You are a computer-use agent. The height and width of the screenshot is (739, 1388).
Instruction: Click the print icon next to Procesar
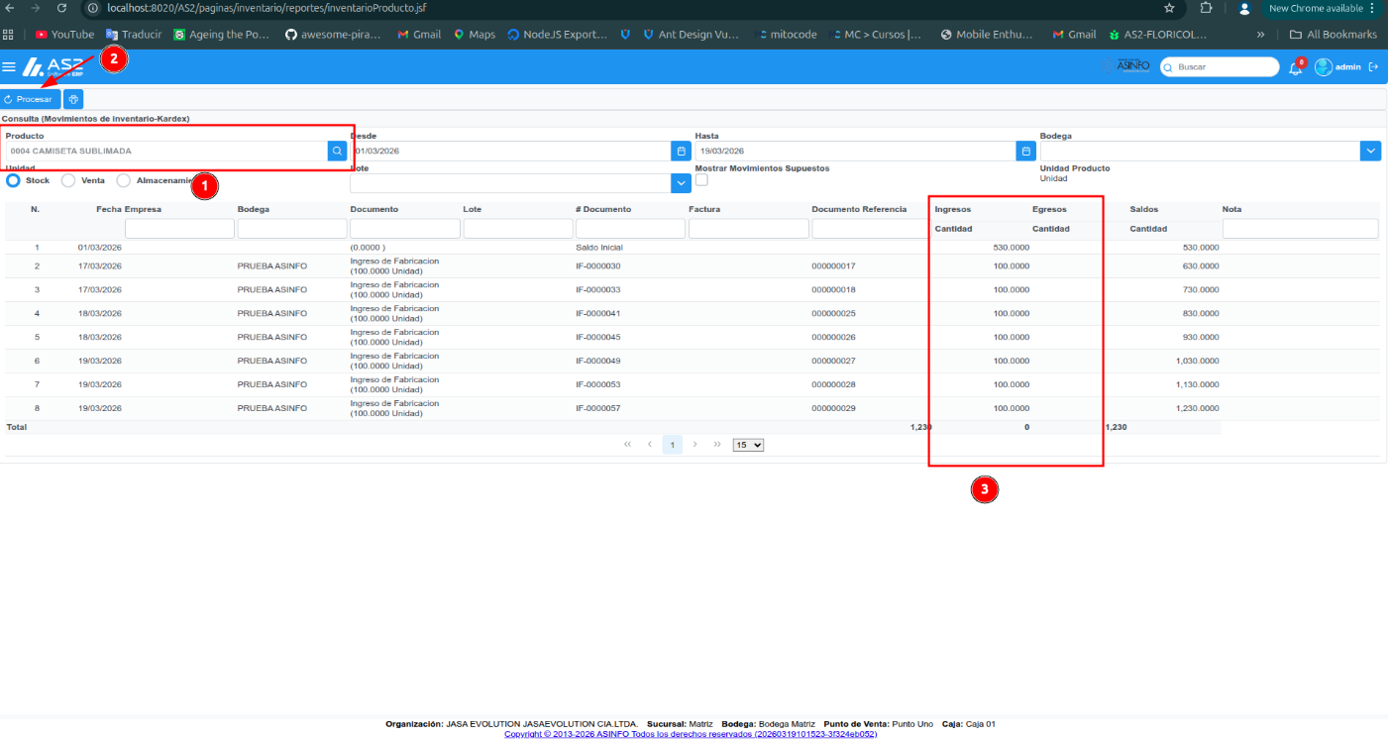tap(73, 99)
